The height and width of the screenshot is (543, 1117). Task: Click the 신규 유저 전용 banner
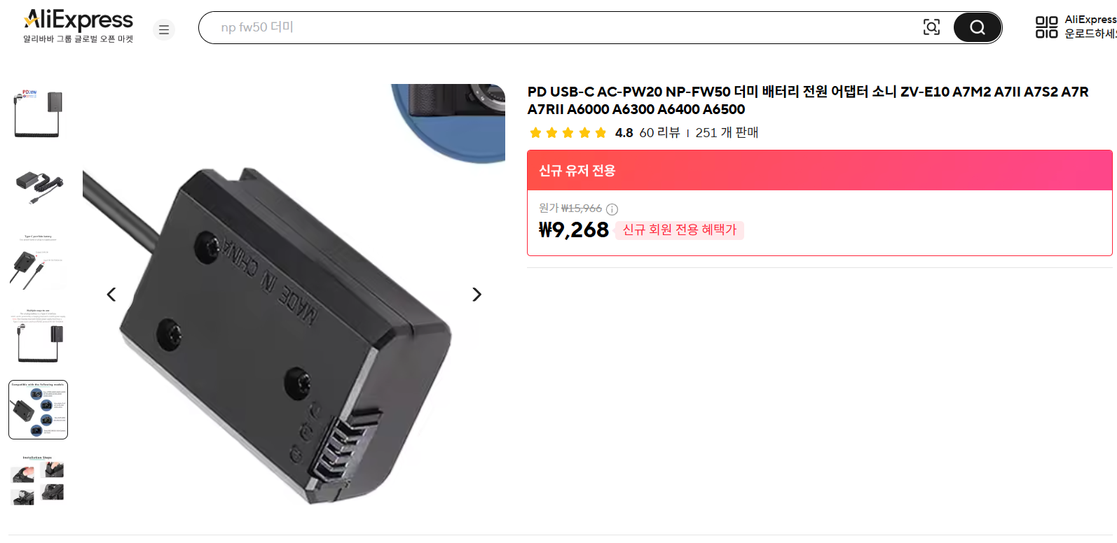819,171
